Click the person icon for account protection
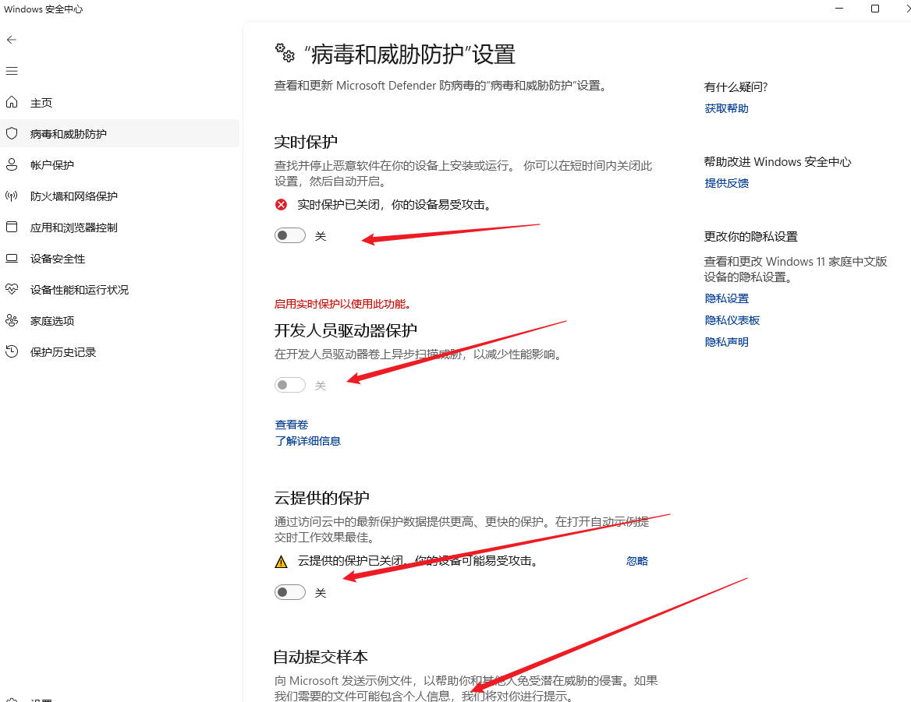Viewport: 911px width, 702px height. coord(12,164)
